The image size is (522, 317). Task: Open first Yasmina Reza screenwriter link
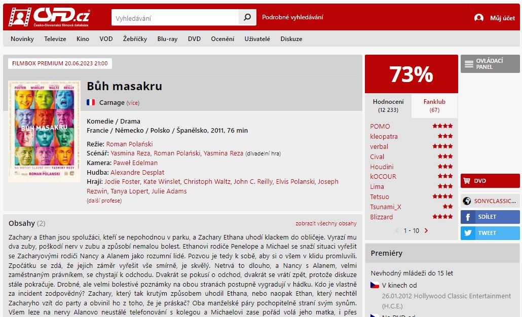pyautogui.click(x=131, y=153)
